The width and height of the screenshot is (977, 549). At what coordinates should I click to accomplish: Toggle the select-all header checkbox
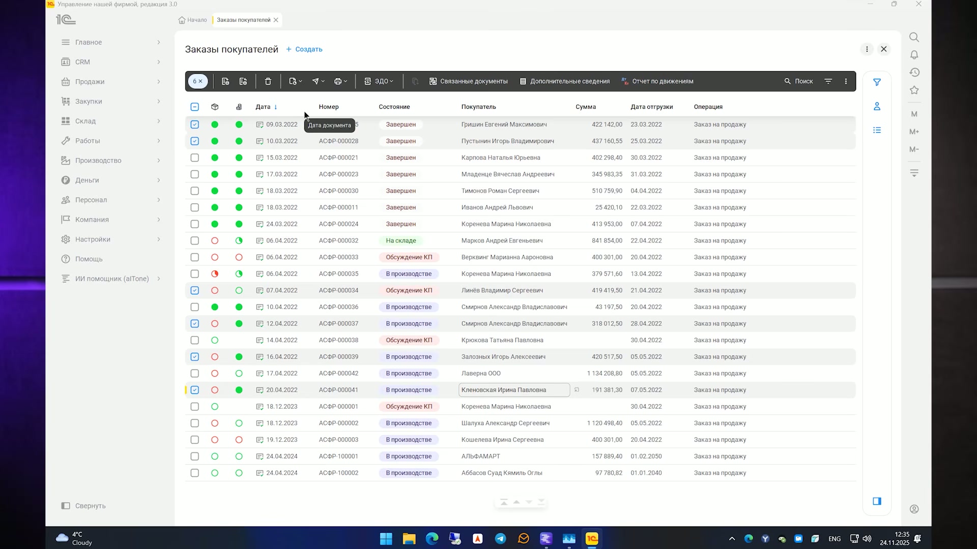click(x=194, y=107)
